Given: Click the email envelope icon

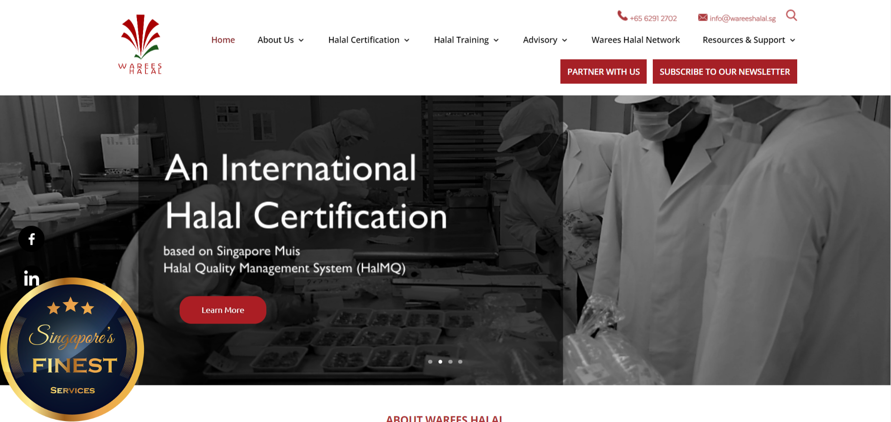Looking at the screenshot, I should [702, 17].
